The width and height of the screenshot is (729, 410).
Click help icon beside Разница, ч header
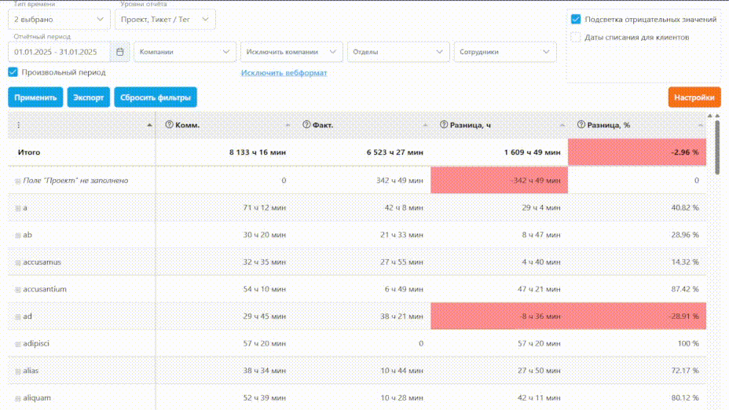click(444, 125)
